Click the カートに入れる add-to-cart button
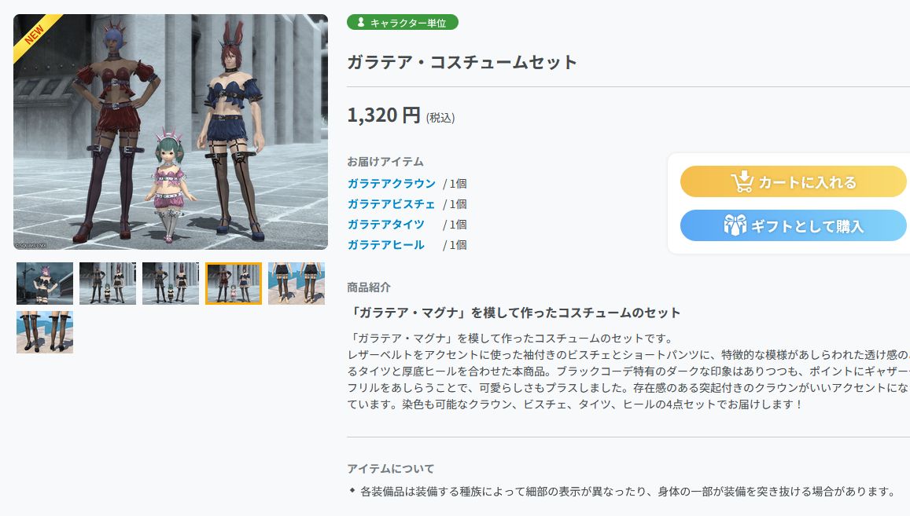The width and height of the screenshot is (910, 516). 793,181
